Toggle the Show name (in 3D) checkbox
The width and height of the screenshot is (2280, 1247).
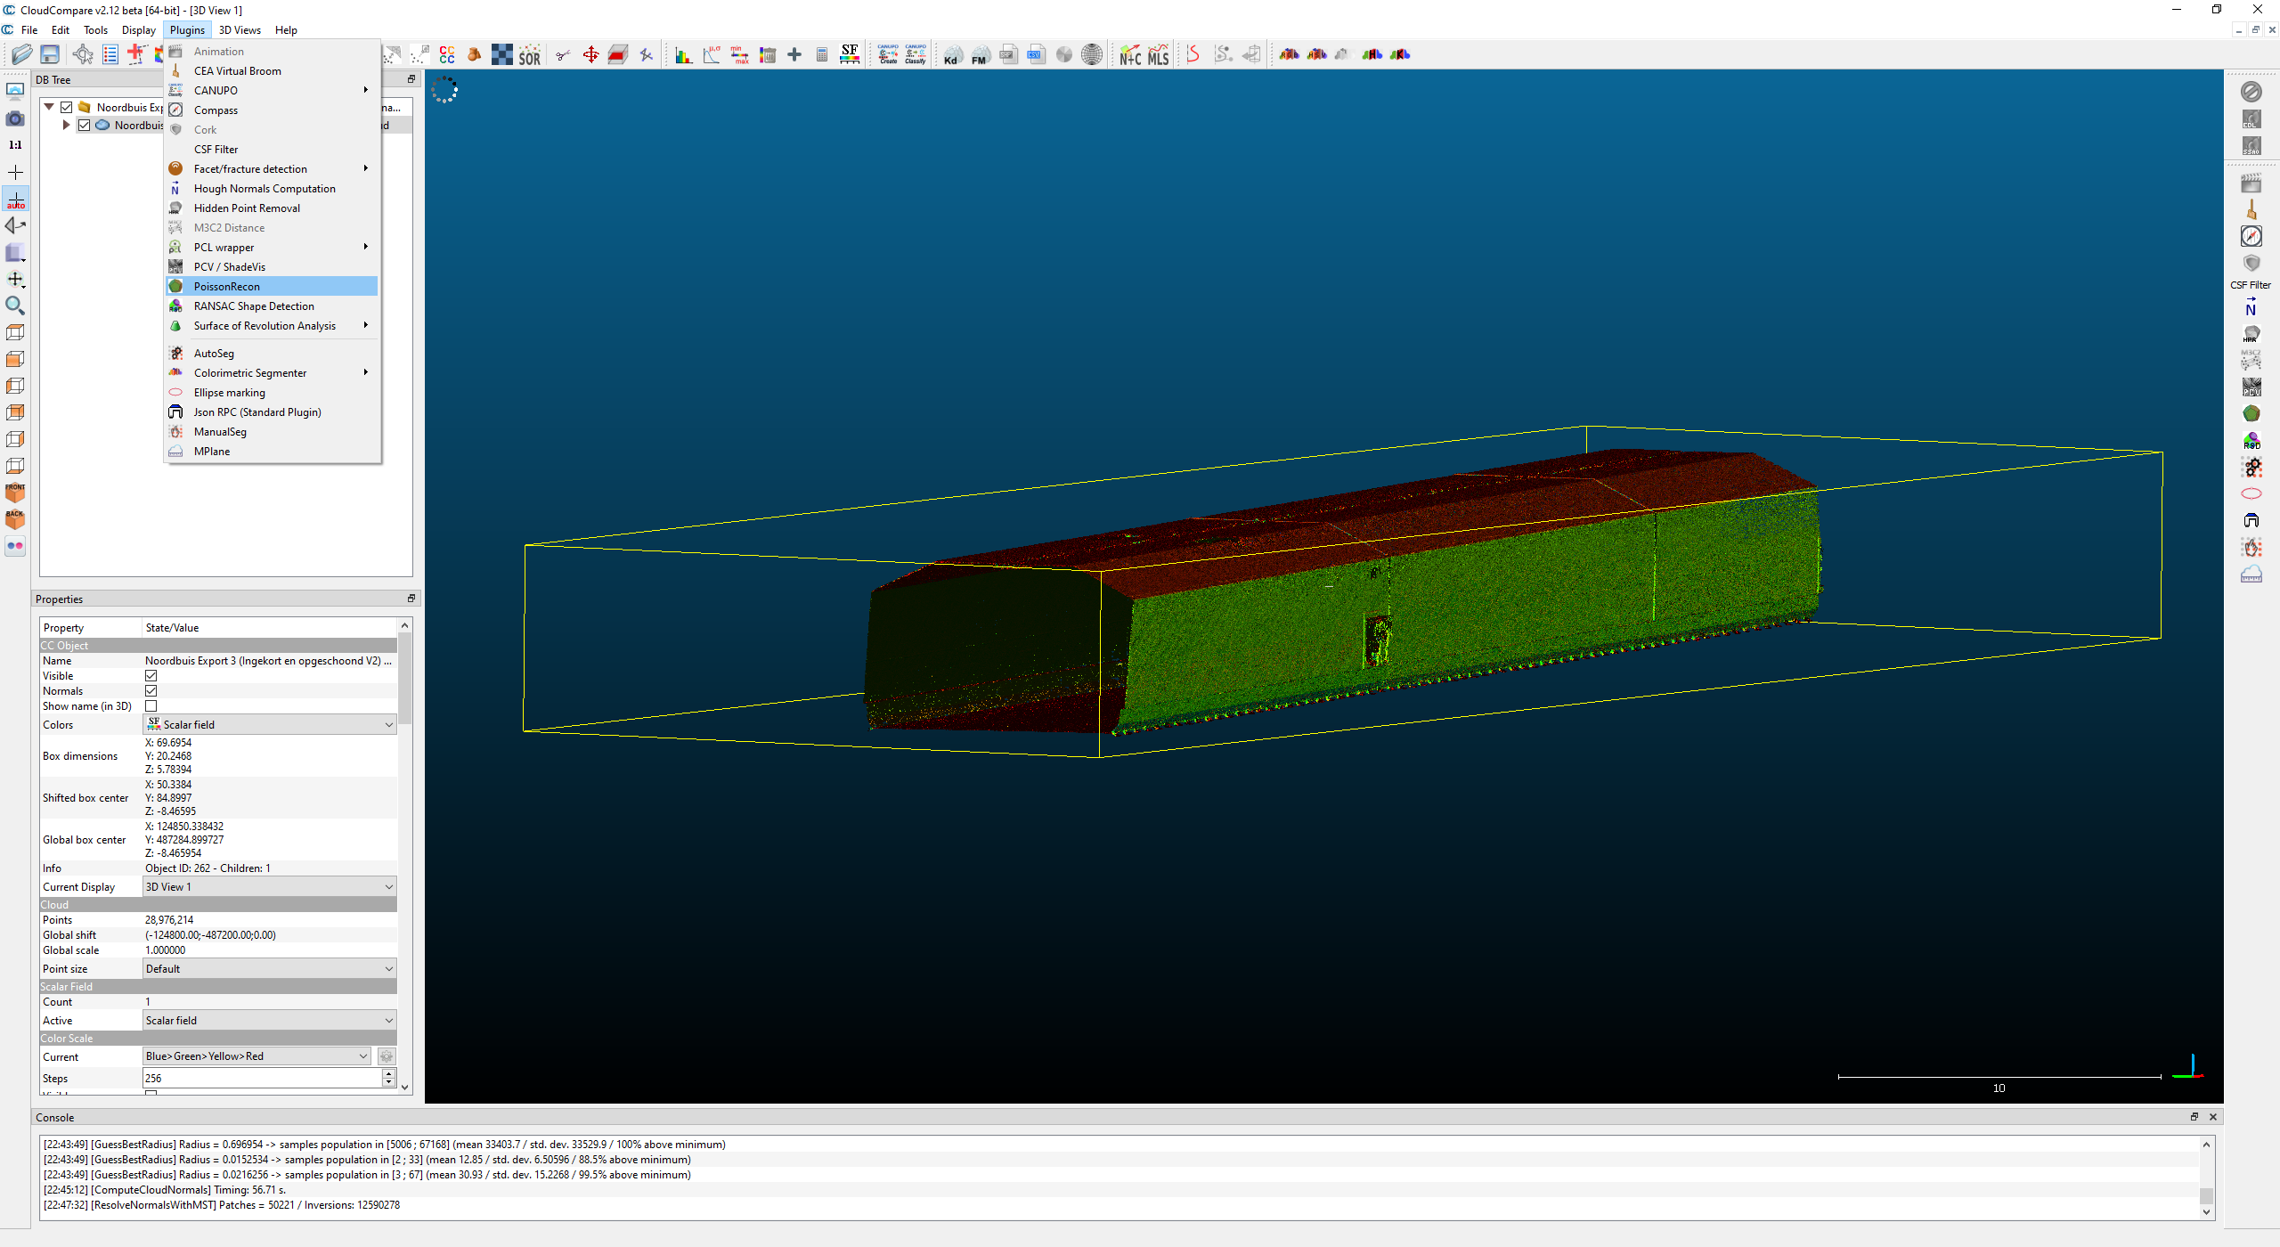(151, 706)
